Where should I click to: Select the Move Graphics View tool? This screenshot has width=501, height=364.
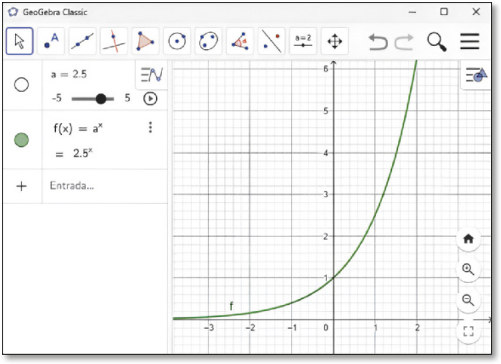click(334, 41)
